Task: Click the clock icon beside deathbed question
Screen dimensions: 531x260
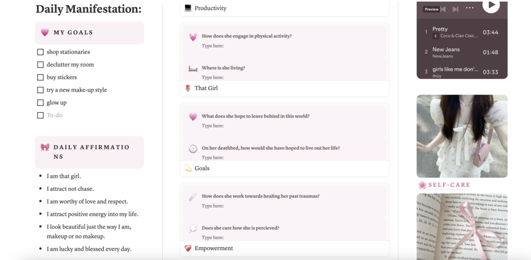Action: (x=193, y=149)
